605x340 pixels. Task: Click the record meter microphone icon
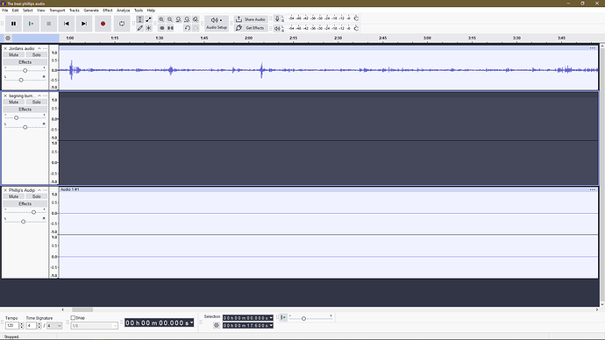click(x=277, y=18)
